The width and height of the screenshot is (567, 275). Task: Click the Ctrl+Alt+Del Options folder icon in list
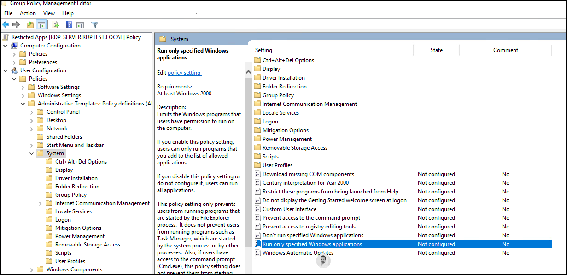pyautogui.click(x=257, y=60)
